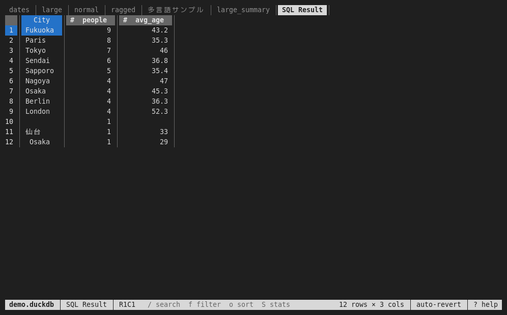Select the indented Osaka cell in row 12
Screen dimensions: 507x315
click(42, 142)
